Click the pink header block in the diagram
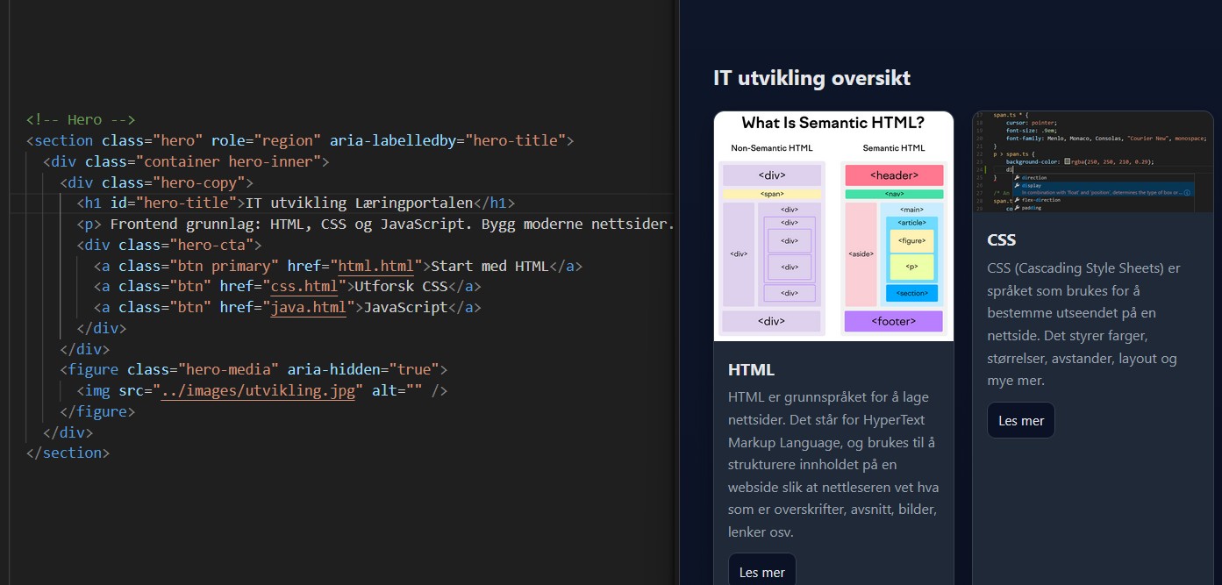This screenshot has height=585, width=1222. click(x=894, y=175)
